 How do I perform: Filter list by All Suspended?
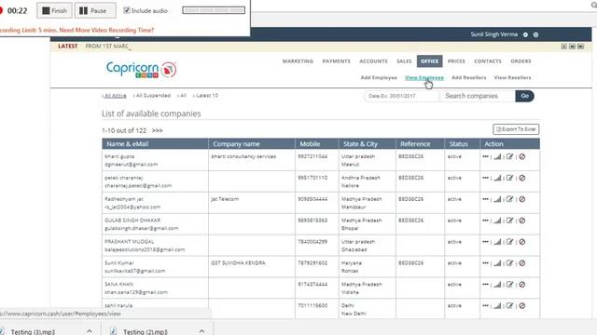click(x=153, y=96)
